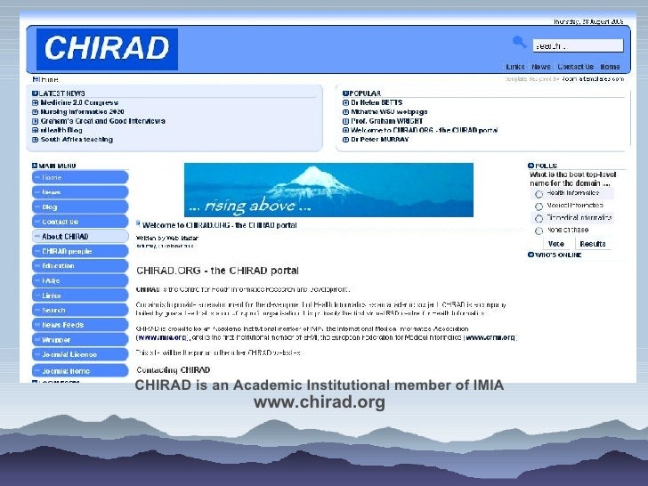Select CHIRAD people in the main menu
The width and height of the screenshot is (648, 486).
tap(80, 251)
